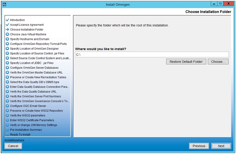The width and height of the screenshot is (236, 154).
Task: Click the circle icon beside Specify Location of Source Control .jar Files
Action: 7,53
